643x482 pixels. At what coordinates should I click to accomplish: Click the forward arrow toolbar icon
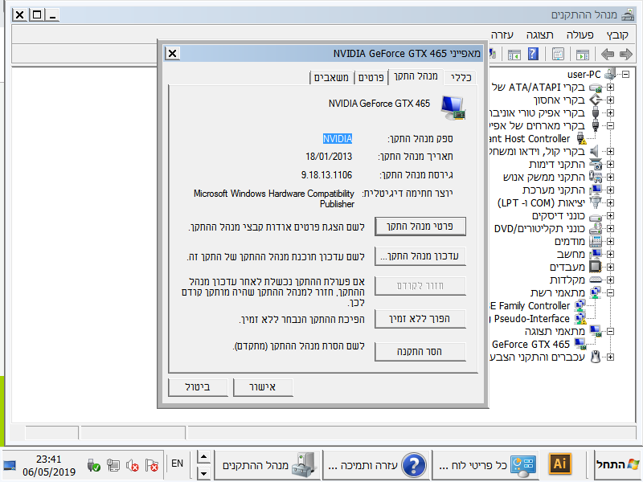pos(626,54)
